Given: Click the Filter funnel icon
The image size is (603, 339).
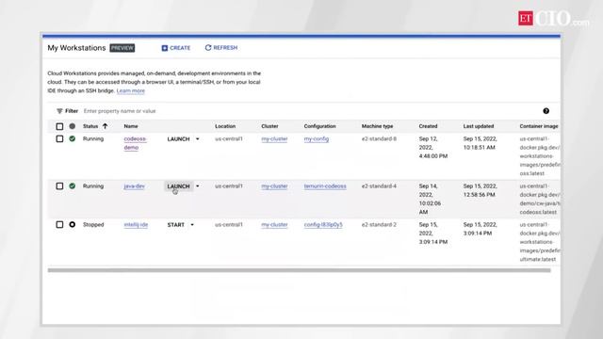Looking at the screenshot, I should point(59,111).
